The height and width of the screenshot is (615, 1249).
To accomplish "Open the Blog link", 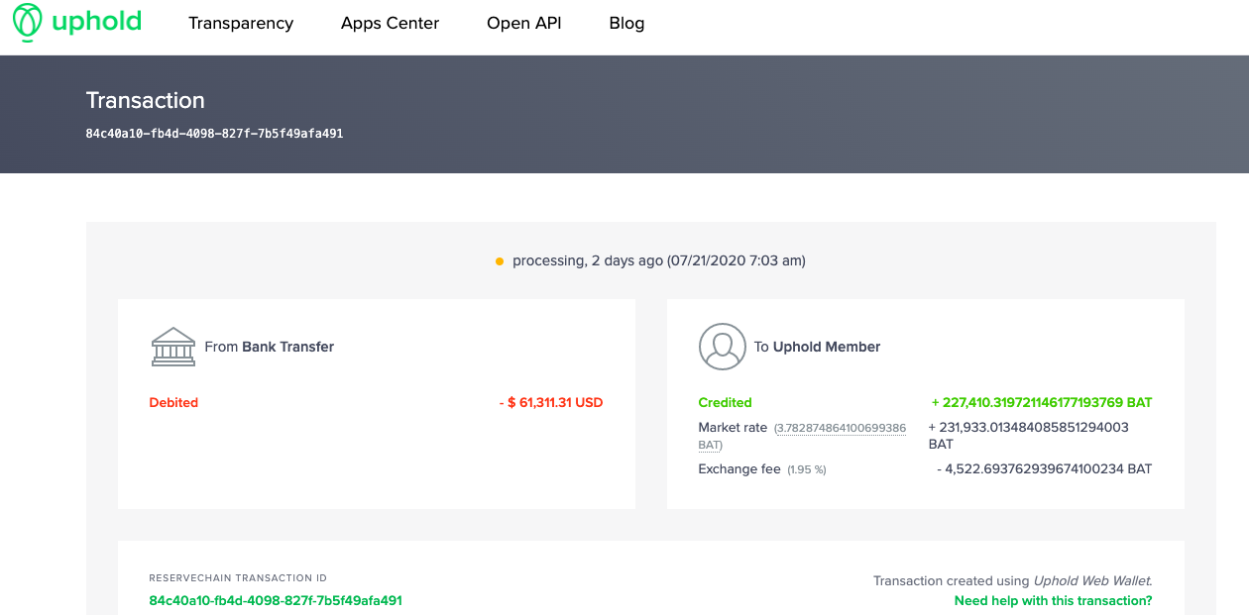I will (626, 23).
